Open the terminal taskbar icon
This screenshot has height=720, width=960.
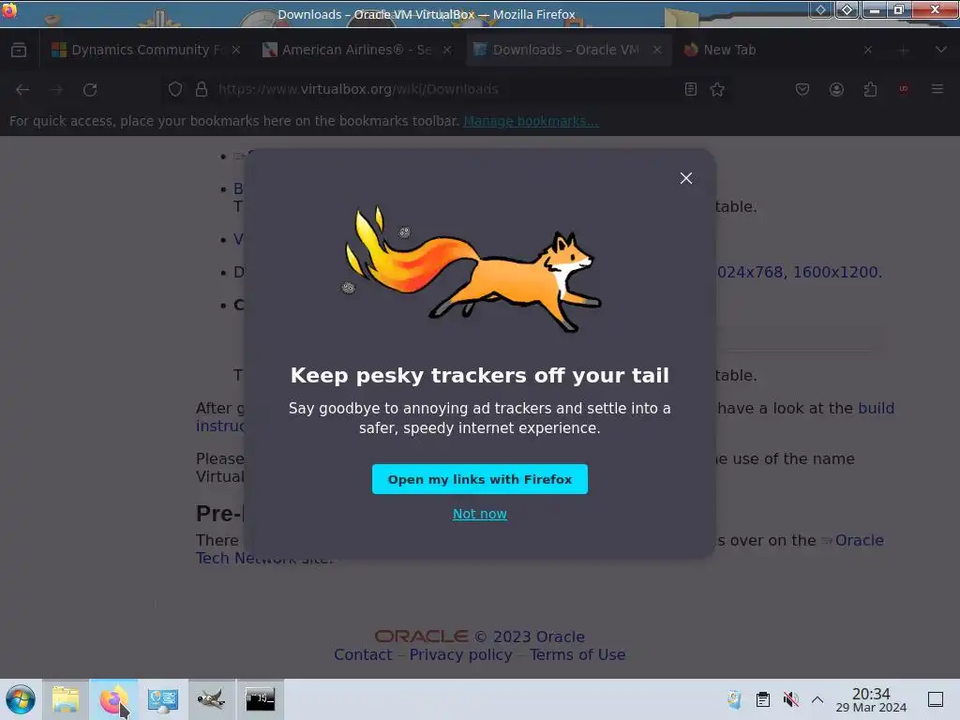(x=261, y=699)
